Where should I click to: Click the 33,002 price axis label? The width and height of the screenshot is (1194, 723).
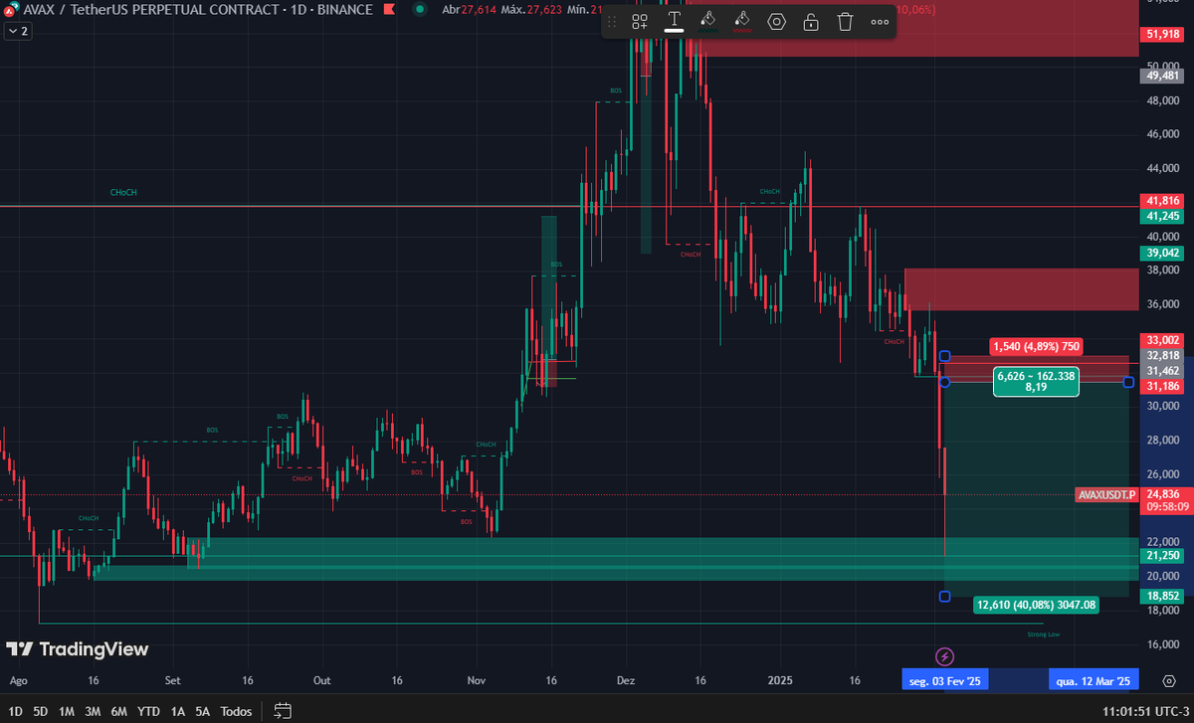tap(1164, 340)
